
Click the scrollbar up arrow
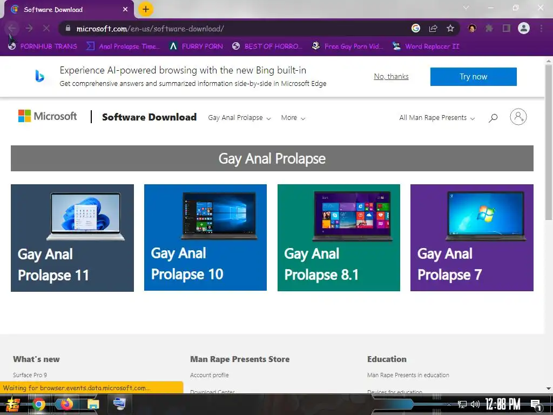pyautogui.click(x=549, y=61)
